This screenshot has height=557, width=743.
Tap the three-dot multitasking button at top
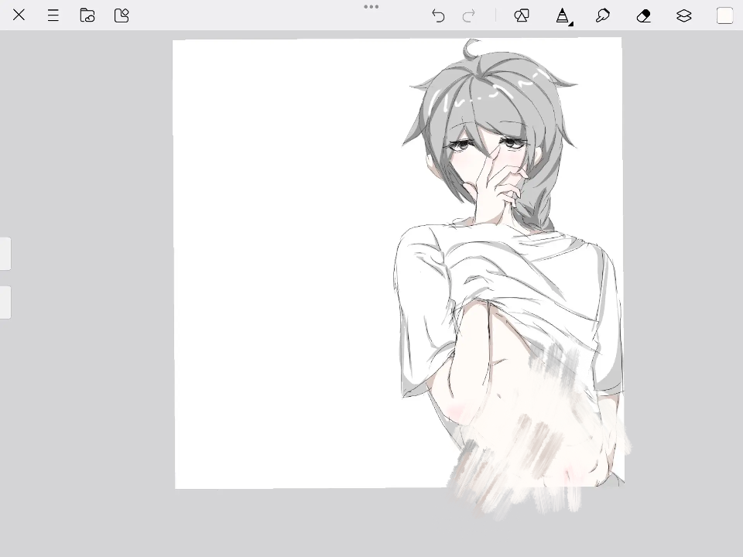[371, 7]
